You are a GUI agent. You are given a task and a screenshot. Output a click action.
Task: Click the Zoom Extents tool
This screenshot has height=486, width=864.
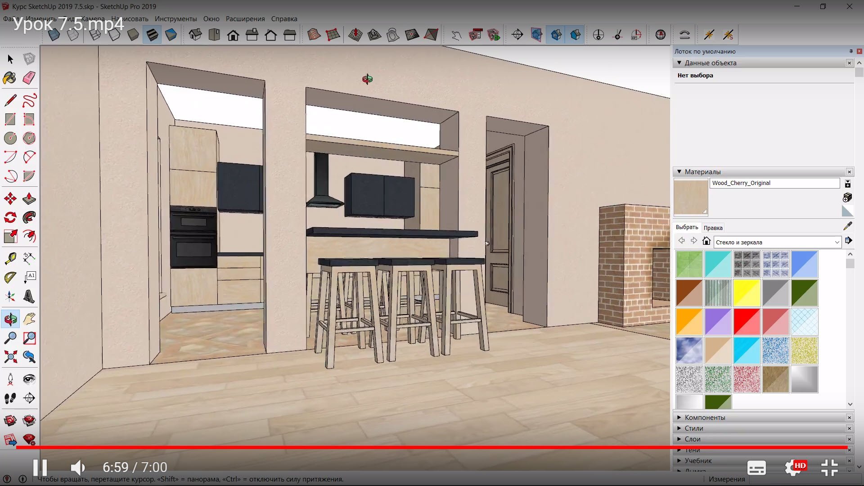[x=10, y=357]
